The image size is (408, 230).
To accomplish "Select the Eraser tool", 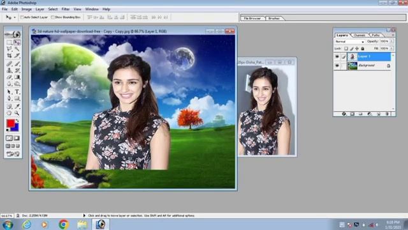I will pos(10,77).
